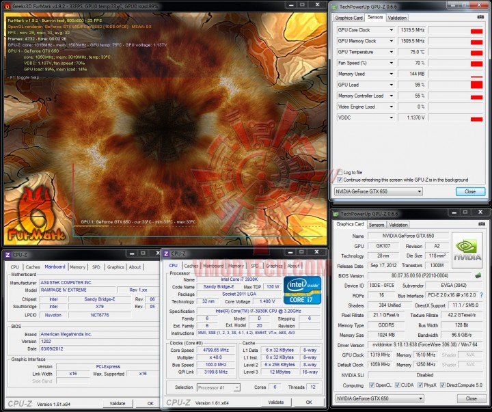
Task: Click OK in CPU-Z CPU window
Action: point(309,402)
